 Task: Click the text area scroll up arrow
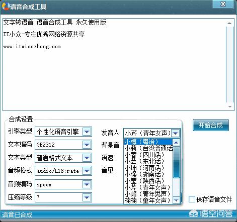tap(229, 24)
